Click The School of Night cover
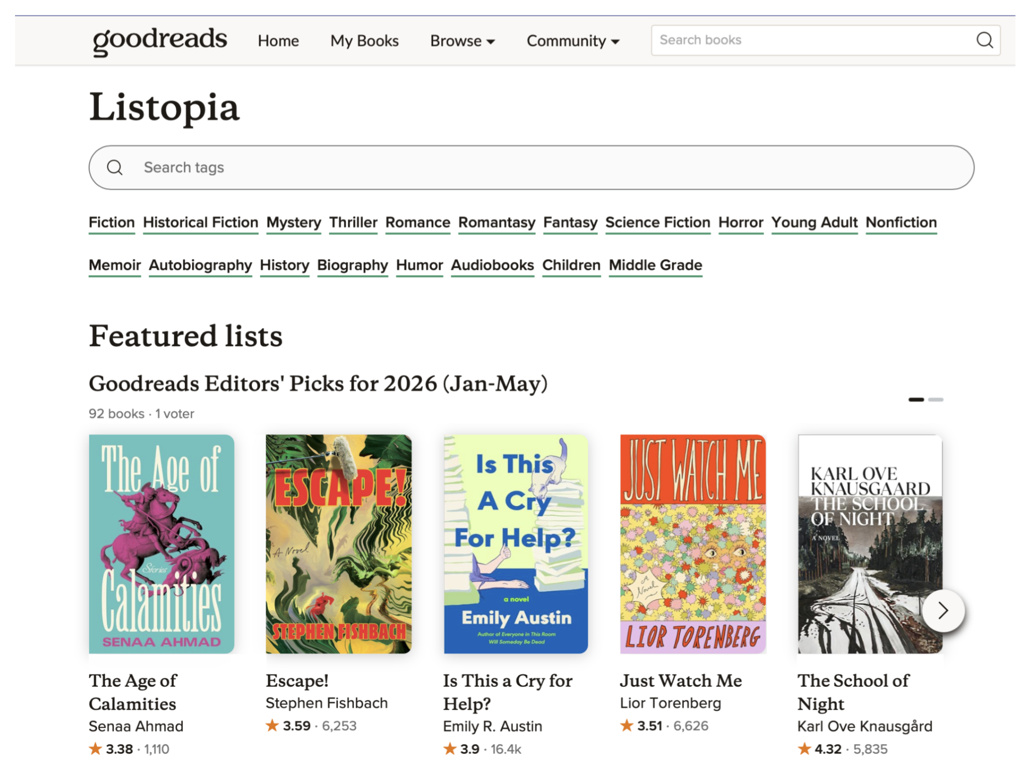 coord(871,544)
